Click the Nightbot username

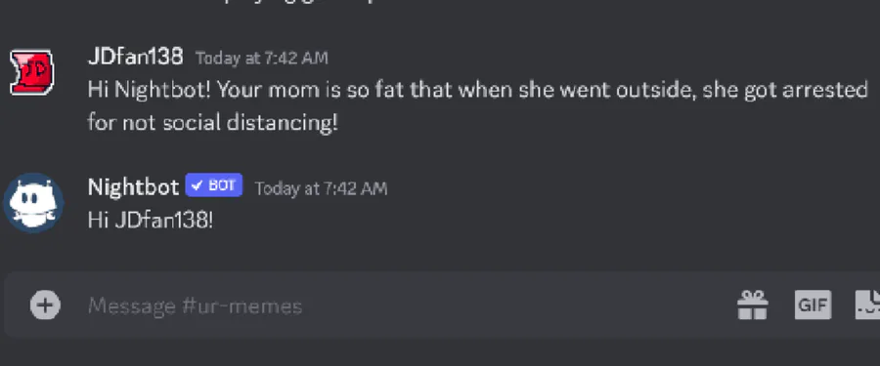click(x=134, y=186)
